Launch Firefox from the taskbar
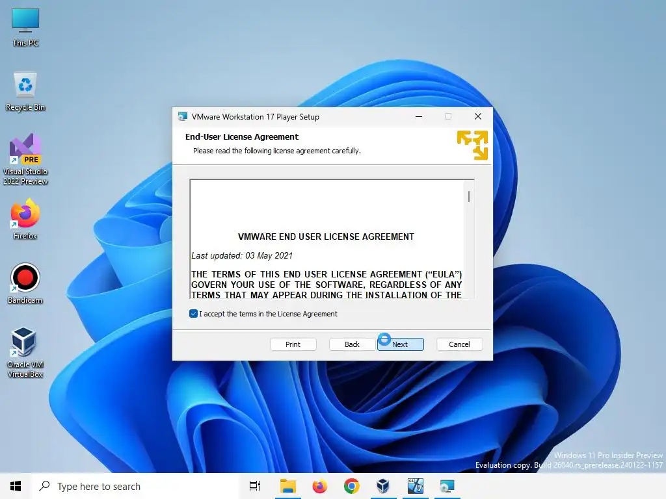 319,486
